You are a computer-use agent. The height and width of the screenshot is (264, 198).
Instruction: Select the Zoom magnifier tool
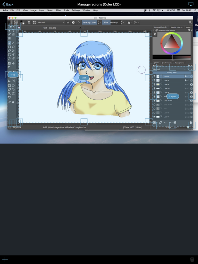(x=9, y=102)
